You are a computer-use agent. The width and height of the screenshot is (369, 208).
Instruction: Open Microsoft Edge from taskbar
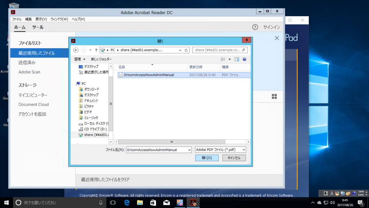[126, 203]
